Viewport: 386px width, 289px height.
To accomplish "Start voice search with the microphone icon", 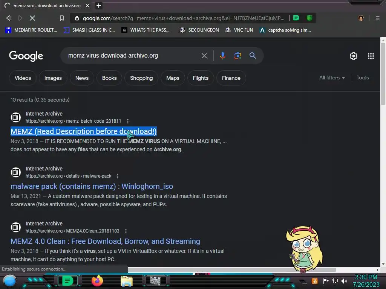I will click(x=222, y=56).
